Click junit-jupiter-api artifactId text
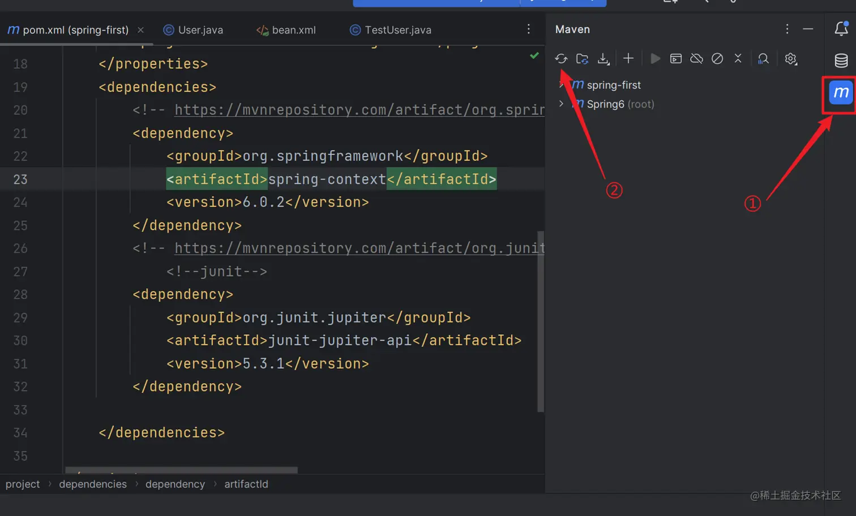 [340, 340]
